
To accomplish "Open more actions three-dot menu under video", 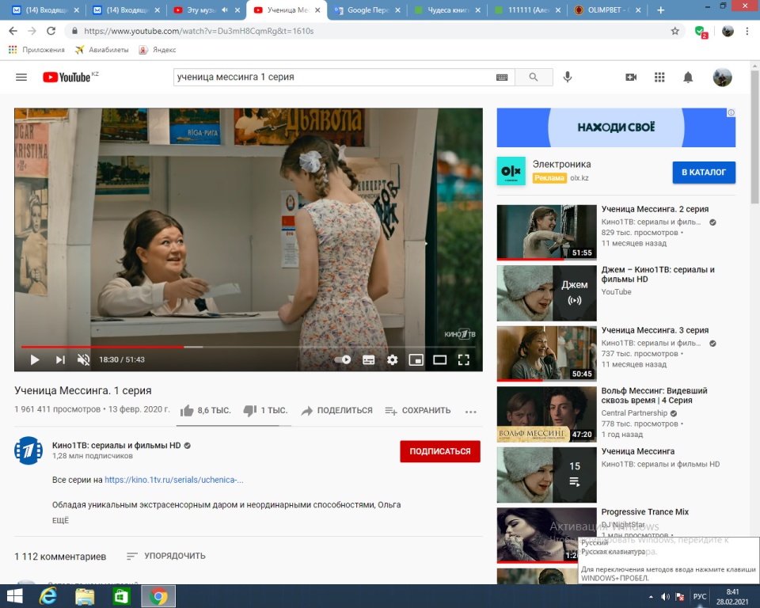I will pos(470,412).
